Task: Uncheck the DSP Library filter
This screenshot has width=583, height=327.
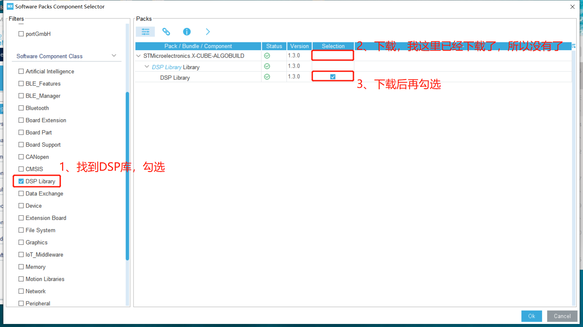Action: (x=21, y=181)
